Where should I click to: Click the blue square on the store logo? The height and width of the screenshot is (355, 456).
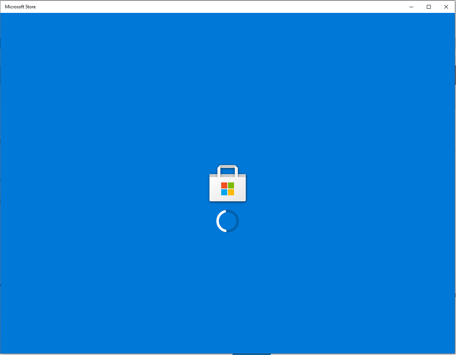pos(224,192)
